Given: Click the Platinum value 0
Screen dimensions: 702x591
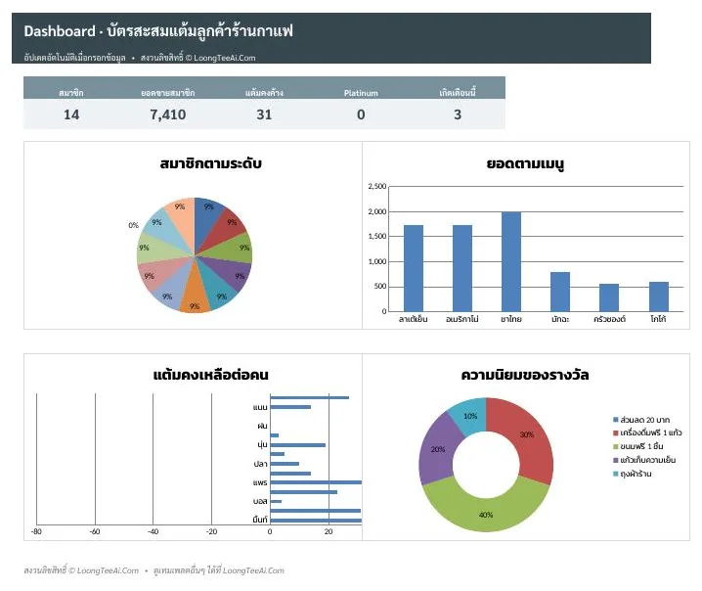Looking at the screenshot, I should tap(361, 114).
